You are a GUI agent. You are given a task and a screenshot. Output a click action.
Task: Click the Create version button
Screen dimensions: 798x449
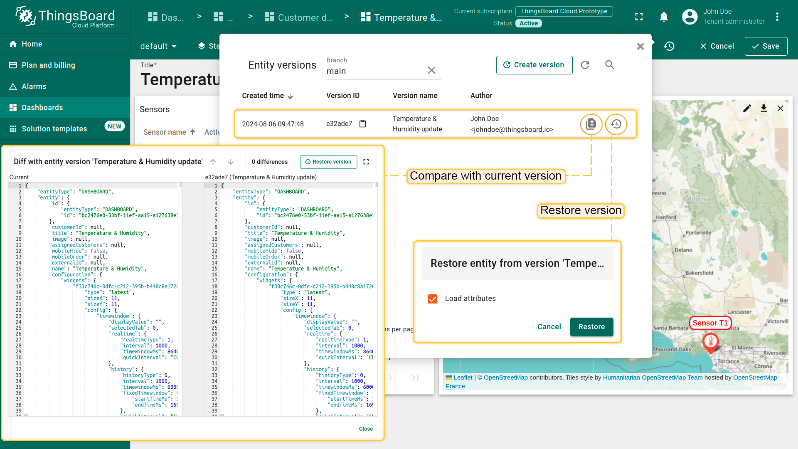tap(534, 65)
